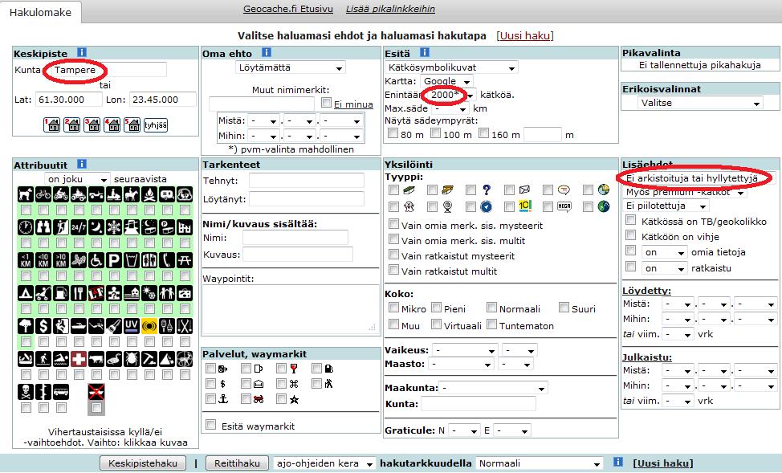Viewport: 782px width, 473px height.
Task: Tick the Esitä waymarkit checkbox
Action: (211, 425)
